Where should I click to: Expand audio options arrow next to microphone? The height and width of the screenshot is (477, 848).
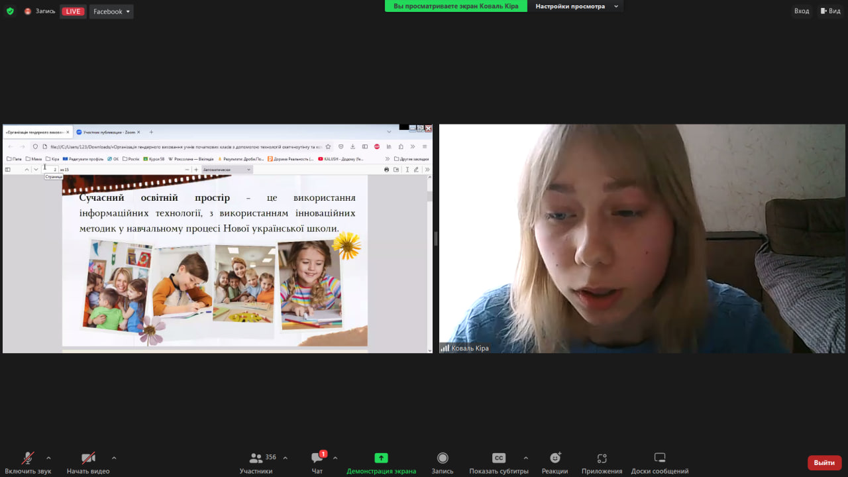(x=48, y=458)
